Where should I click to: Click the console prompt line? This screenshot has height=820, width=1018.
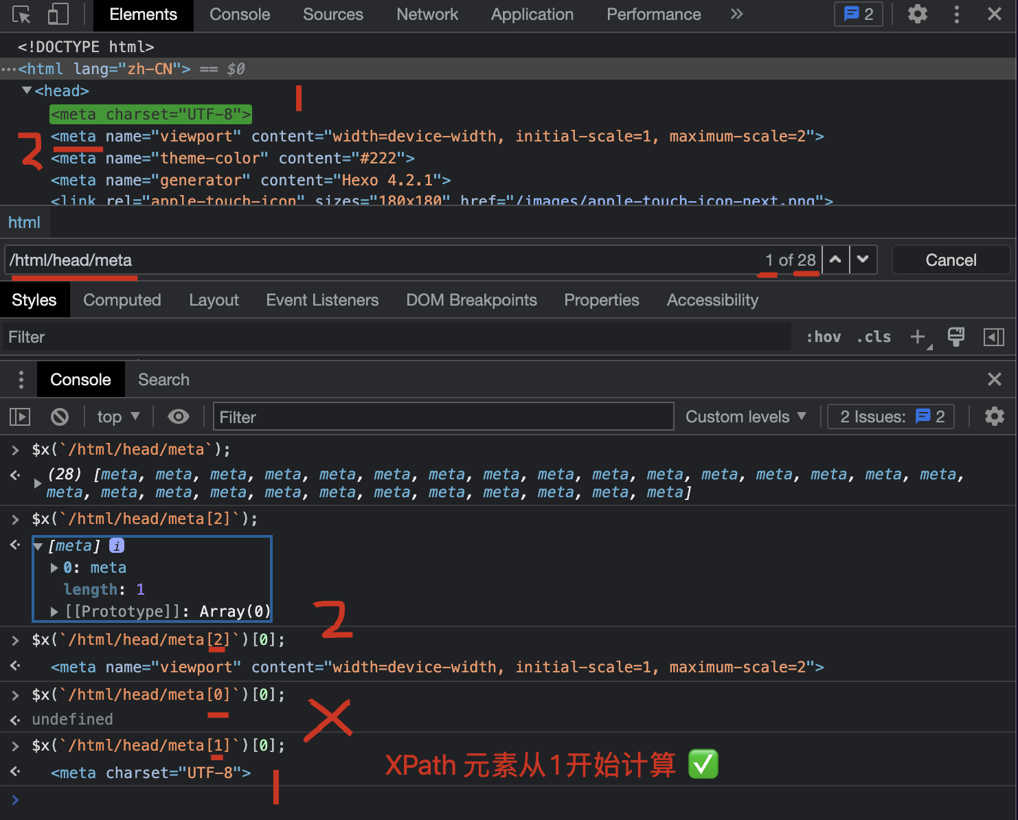508,799
